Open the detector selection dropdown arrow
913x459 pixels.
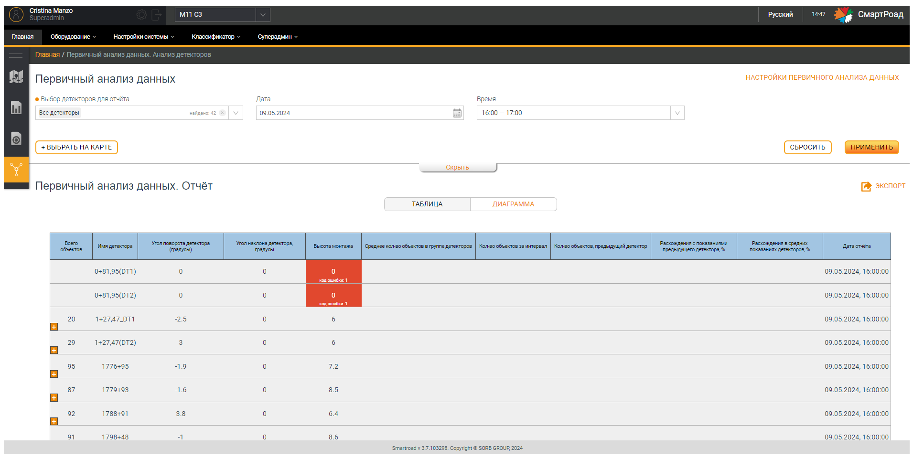(236, 113)
